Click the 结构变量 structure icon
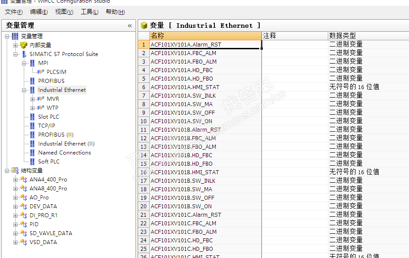Screen dimensions: 409x258 (x=15, y=171)
